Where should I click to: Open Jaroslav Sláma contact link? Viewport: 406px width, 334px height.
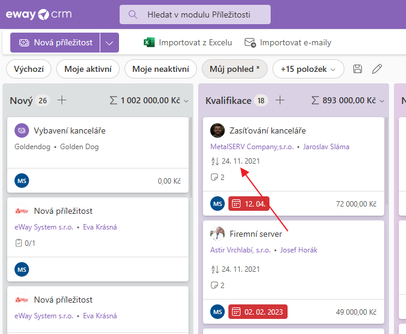click(326, 147)
